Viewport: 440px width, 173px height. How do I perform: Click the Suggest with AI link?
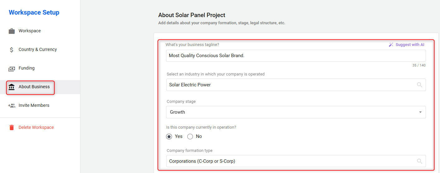coord(410,45)
